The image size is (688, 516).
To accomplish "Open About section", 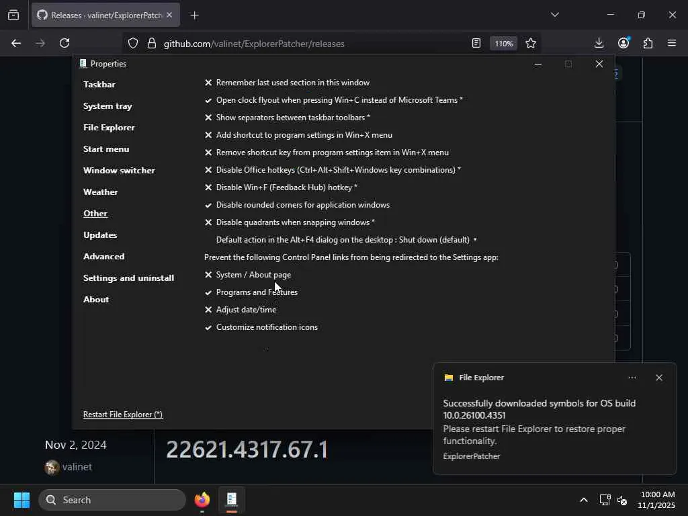I will click(96, 299).
